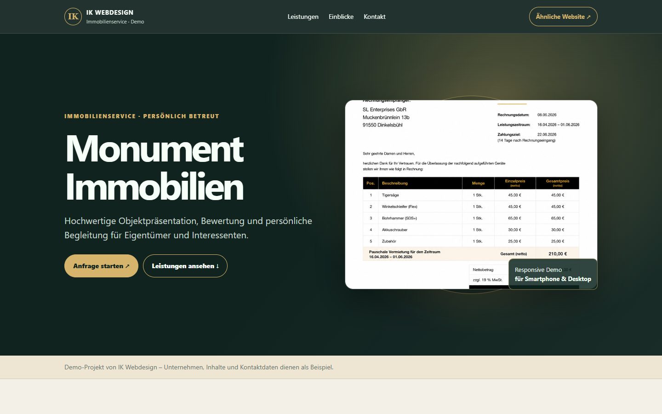Go to the Einblicke navigation item
The height and width of the screenshot is (414, 662).
pyautogui.click(x=341, y=17)
